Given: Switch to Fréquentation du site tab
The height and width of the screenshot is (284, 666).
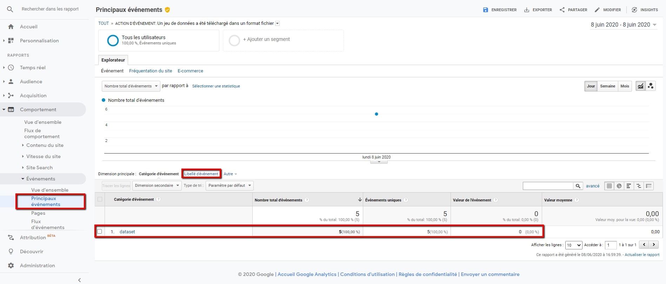Looking at the screenshot, I should (151, 71).
